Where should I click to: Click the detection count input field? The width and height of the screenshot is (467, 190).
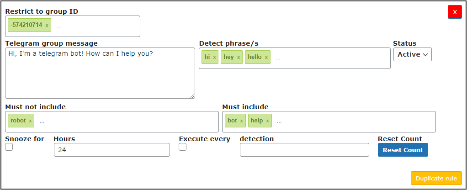click(x=304, y=150)
